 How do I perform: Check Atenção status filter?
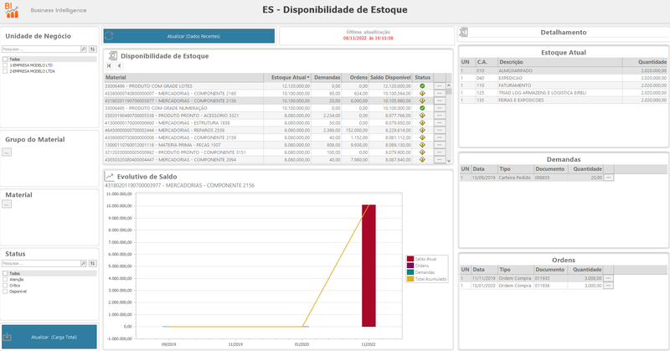coord(5,279)
